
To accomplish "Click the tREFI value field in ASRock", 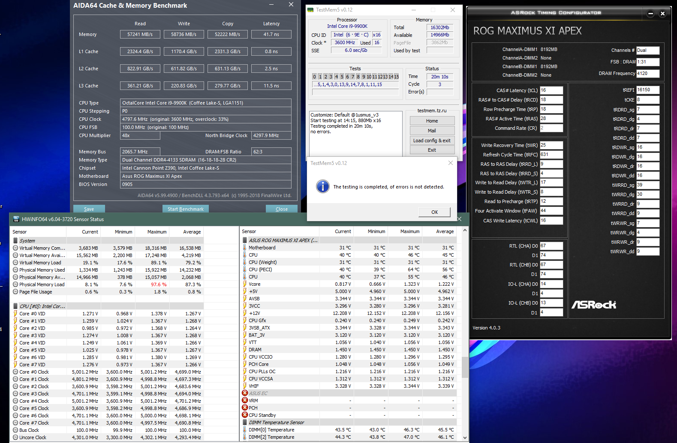I will (648, 90).
